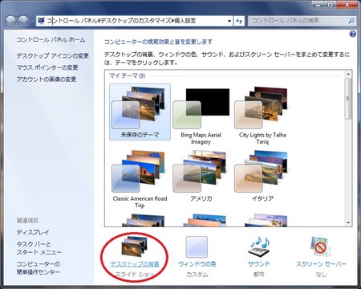This screenshot has height=289, width=361.
Task: Click the refresh button beside address bar
Action: click(239, 21)
